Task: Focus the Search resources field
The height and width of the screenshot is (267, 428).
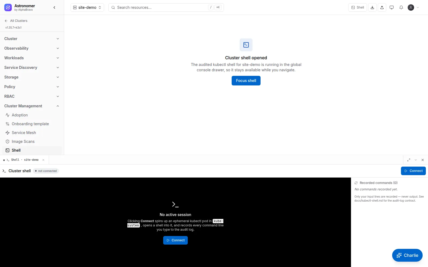Action: 166,7
